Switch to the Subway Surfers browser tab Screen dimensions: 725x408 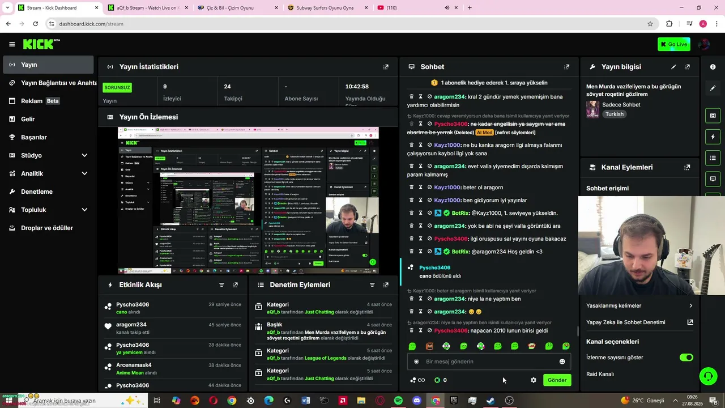(327, 8)
